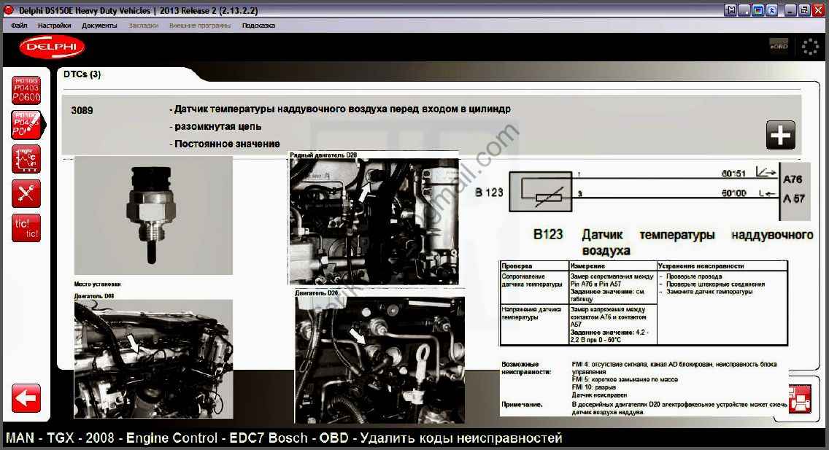The image size is (829, 450).
Task: Open the Настройки menu
Action: click(x=54, y=26)
